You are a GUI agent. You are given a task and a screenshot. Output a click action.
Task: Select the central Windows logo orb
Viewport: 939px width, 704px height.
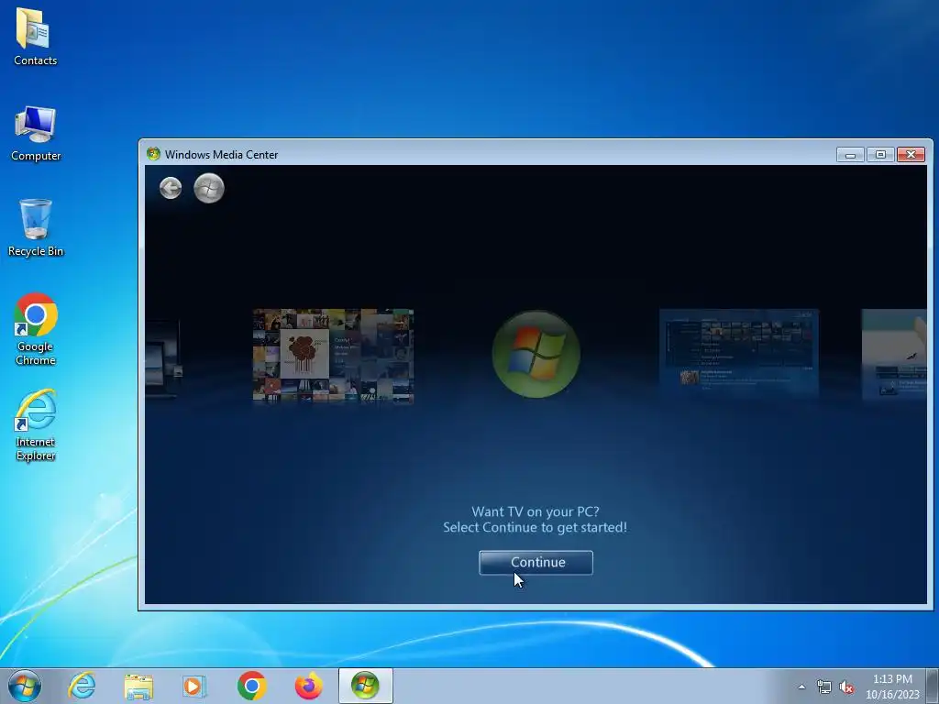(x=536, y=354)
